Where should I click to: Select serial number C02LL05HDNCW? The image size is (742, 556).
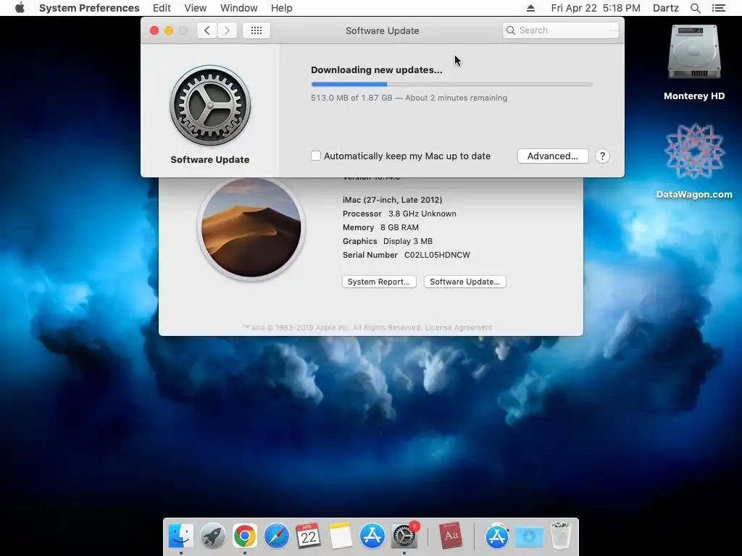pos(437,255)
